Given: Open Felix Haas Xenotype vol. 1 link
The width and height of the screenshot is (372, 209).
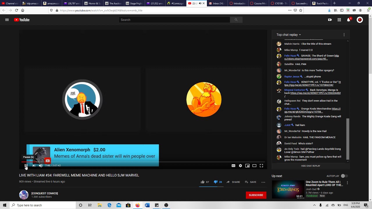Looking at the screenshot, I should [x=312, y=84].
